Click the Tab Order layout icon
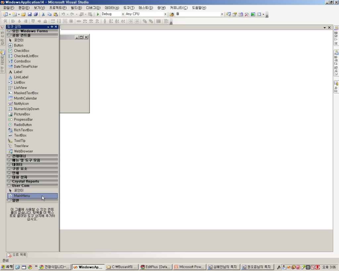Image resolution: width=339 pixels, height=271 pixels. (166, 21)
